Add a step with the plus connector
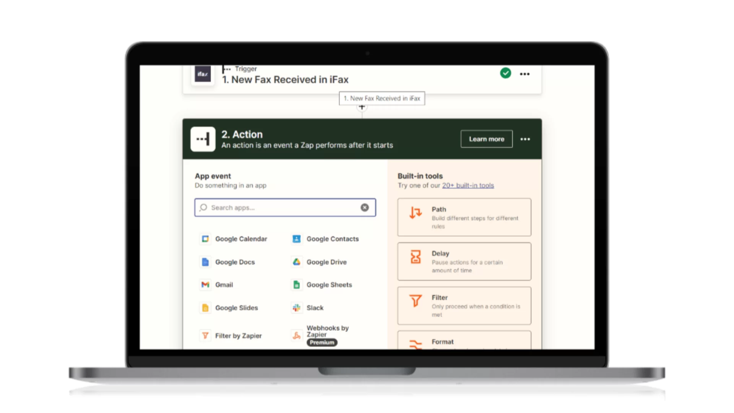This screenshot has height=413, width=734. (x=362, y=107)
